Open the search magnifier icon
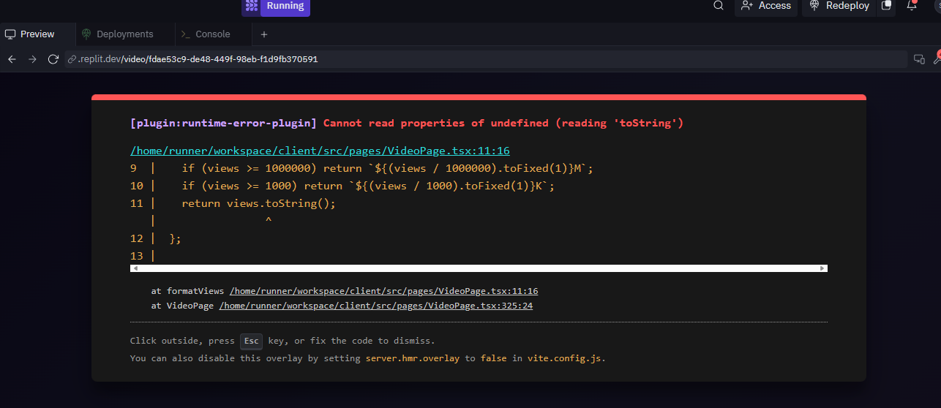 (x=719, y=6)
